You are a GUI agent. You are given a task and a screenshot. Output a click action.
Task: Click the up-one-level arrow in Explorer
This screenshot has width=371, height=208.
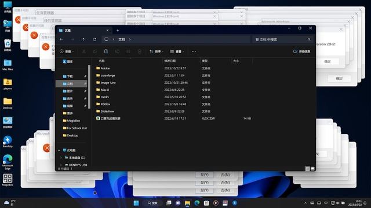coord(83,39)
